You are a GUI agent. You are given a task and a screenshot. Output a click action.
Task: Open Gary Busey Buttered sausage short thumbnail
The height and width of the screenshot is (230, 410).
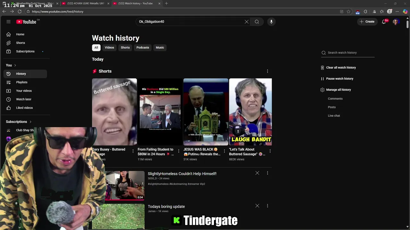[114, 112]
